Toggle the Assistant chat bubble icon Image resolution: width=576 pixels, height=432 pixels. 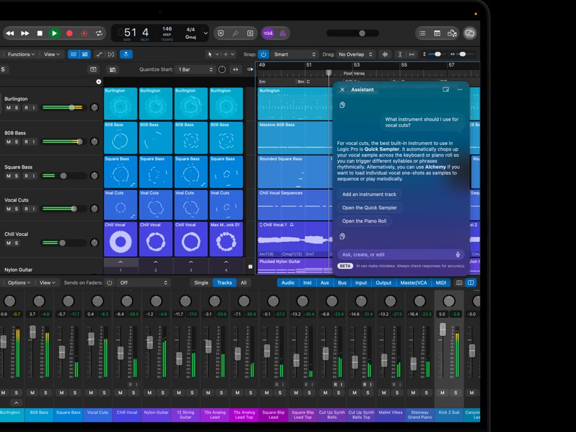[x=469, y=34]
